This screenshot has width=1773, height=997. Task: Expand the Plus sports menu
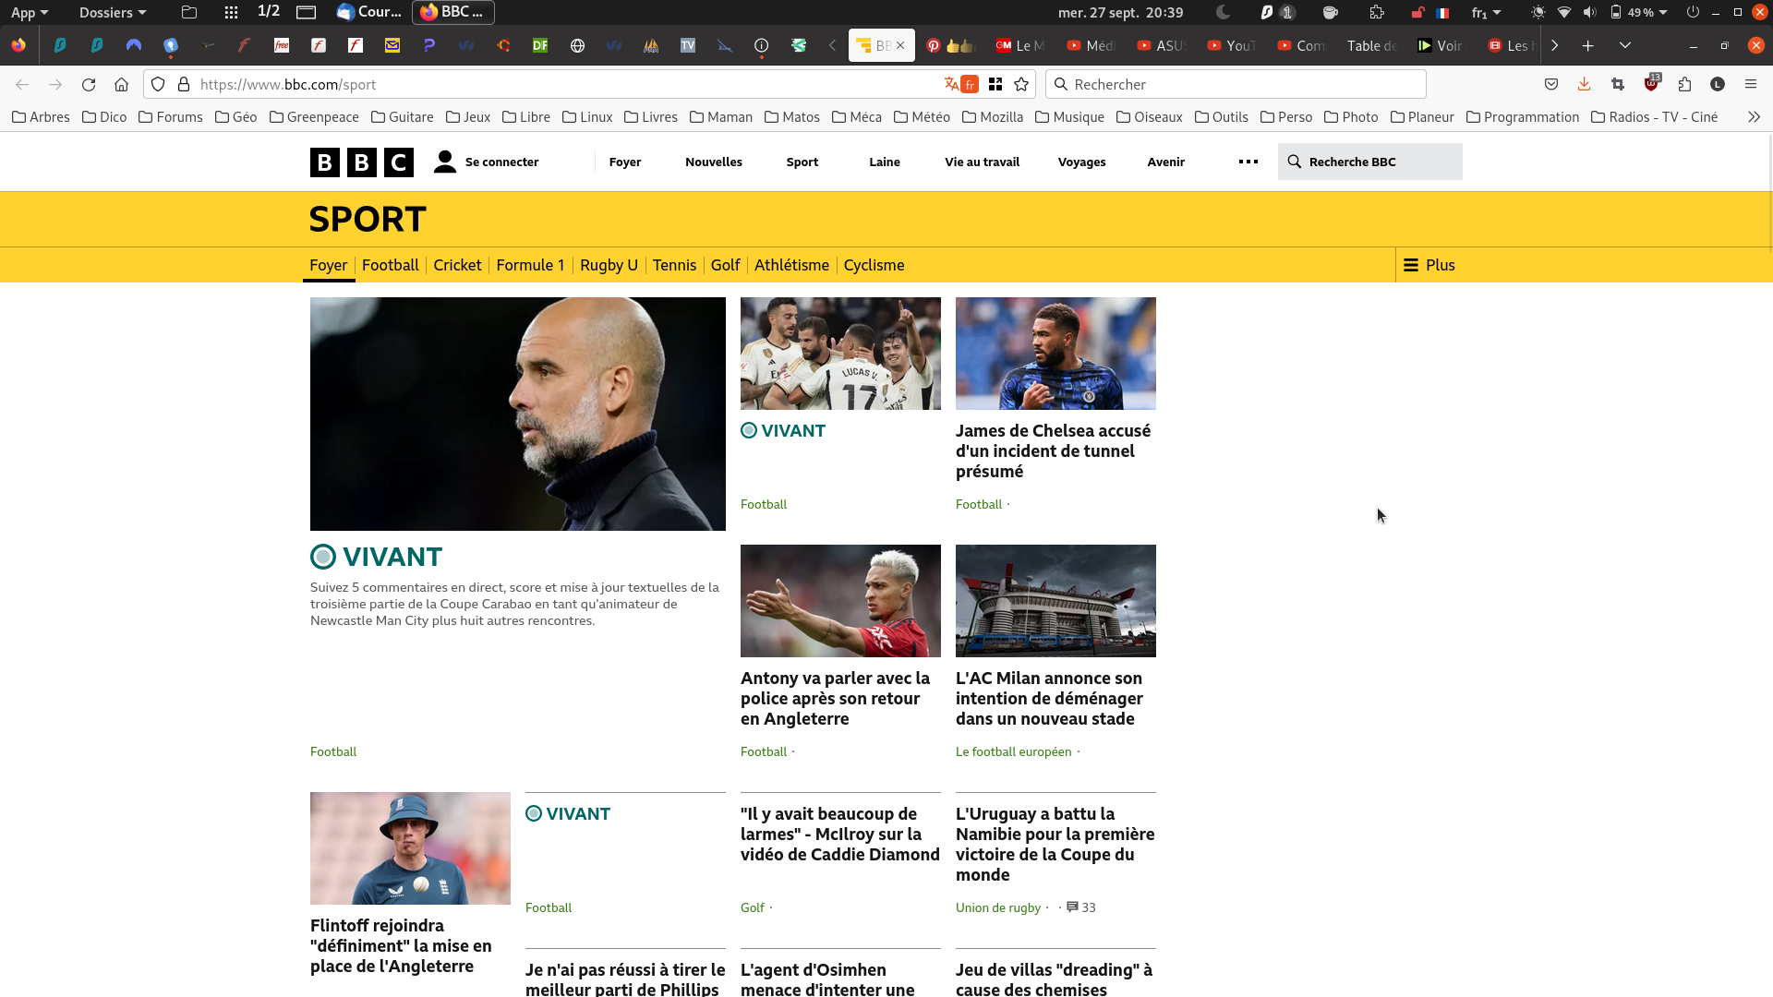(x=1429, y=265)
